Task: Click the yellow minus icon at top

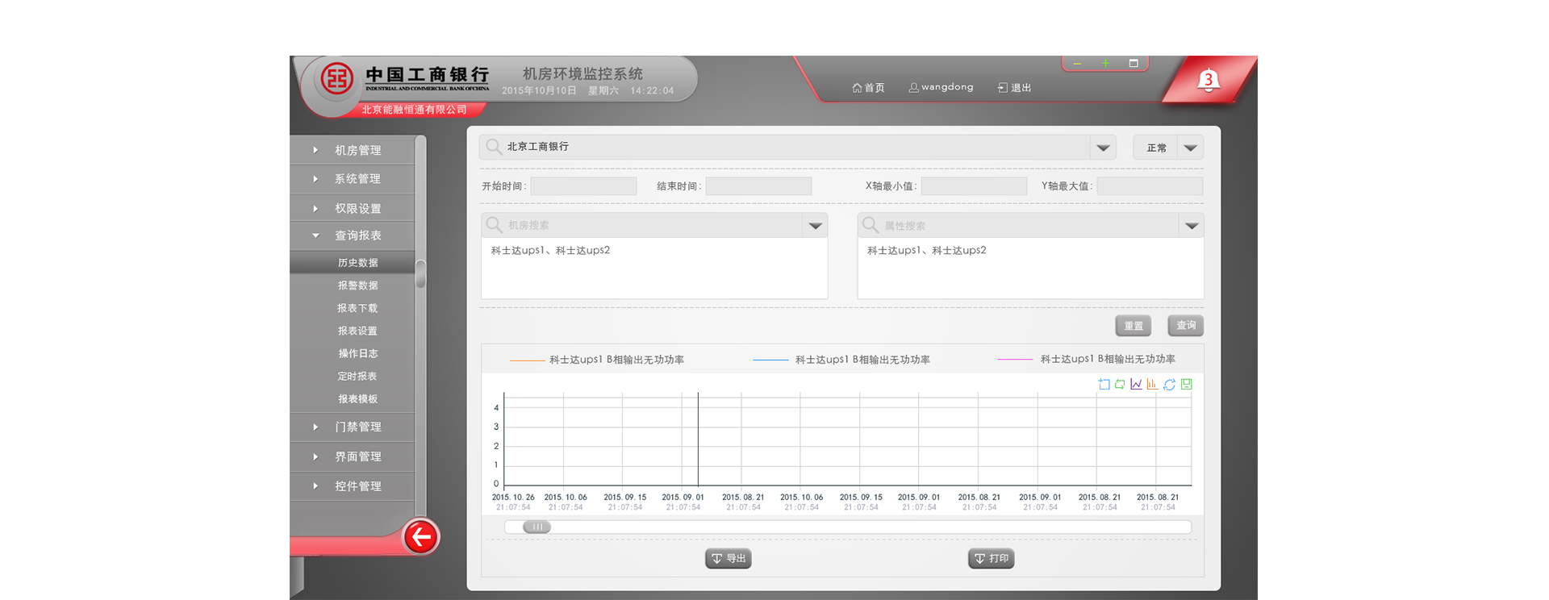Action: pos(1077,63)
